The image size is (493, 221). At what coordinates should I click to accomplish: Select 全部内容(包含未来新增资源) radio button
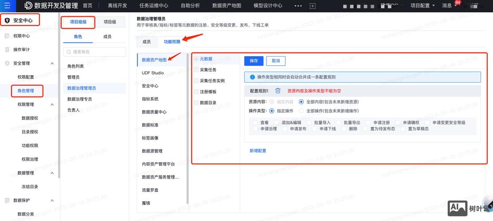pos(301,102)
